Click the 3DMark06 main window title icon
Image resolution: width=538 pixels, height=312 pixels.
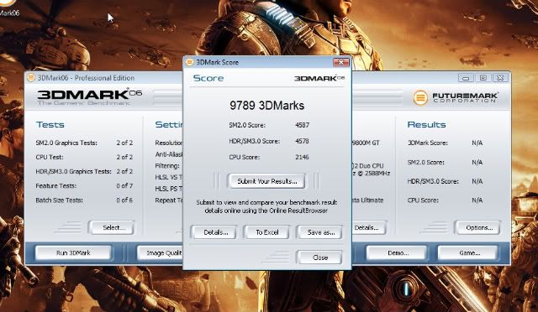pos(31,78)
